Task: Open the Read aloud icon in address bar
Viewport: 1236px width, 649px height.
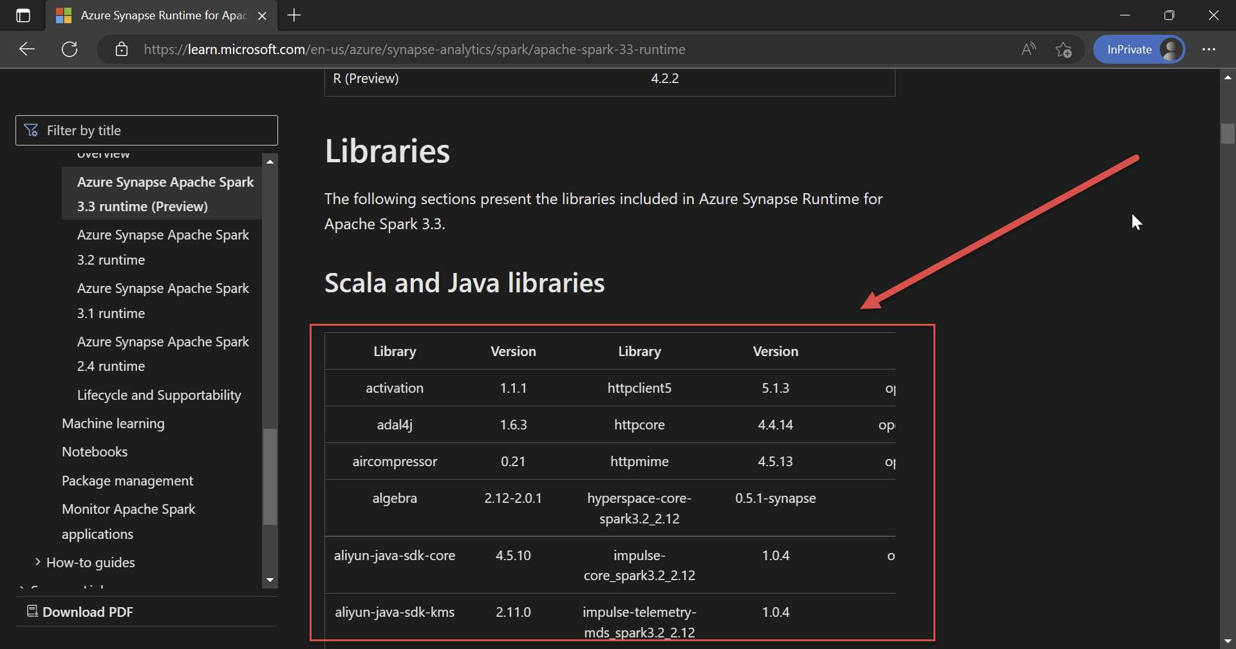Action: coord(1029,50)
